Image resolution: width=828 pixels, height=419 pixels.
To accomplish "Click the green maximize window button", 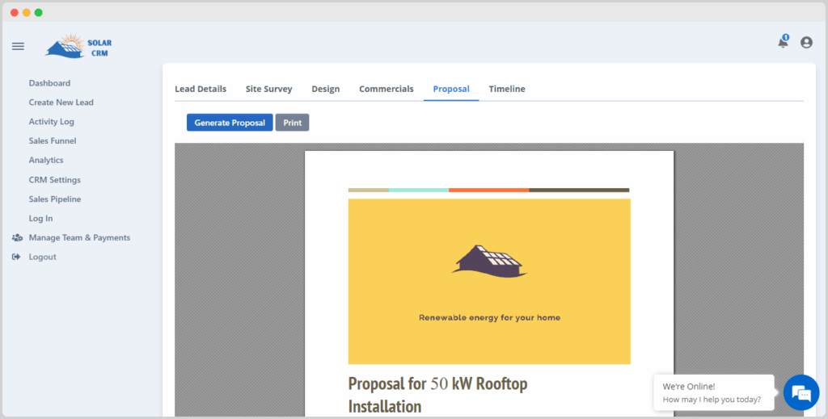I will 39,13.
